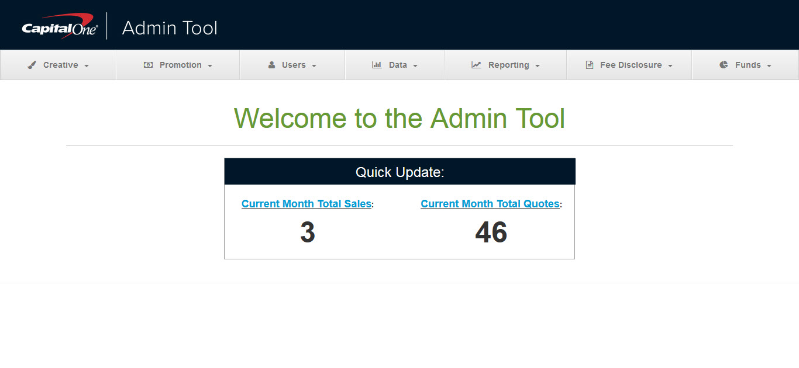Expand the Creative dropdown caret
The image size is (799, 368).
point(87,66)
